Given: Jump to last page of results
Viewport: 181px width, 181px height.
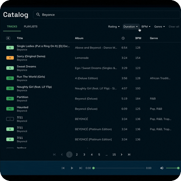Looking at the screenshot, I should point(129,155).
